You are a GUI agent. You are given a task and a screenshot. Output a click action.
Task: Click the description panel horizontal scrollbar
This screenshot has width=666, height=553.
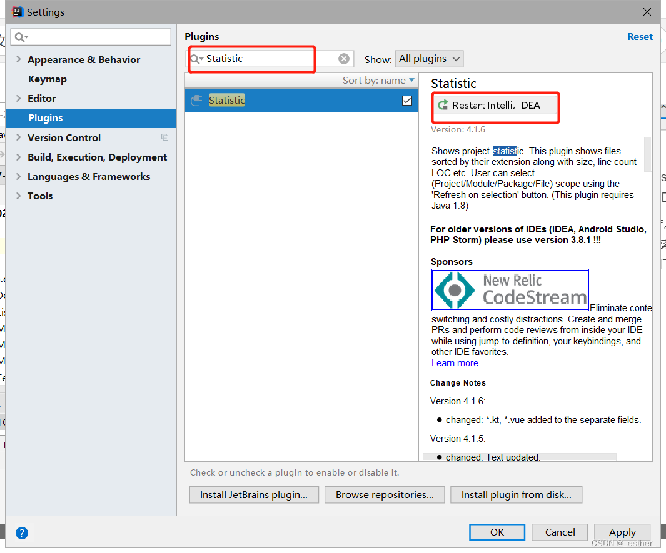[520, 457]
